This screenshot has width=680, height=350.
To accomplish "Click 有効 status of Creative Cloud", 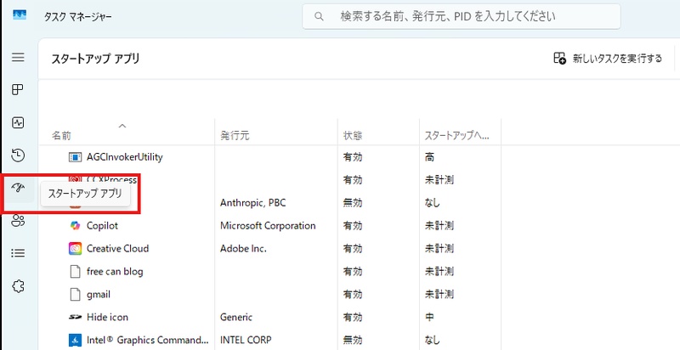I will (x=353, y=249).
